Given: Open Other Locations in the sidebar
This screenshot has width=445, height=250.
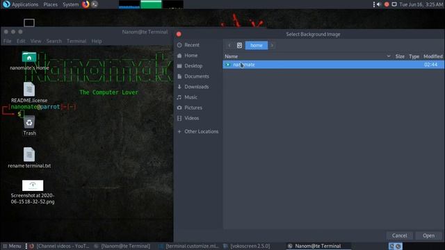Looking at the screenshot, I should pyautogui.click(x=198, y=131).
